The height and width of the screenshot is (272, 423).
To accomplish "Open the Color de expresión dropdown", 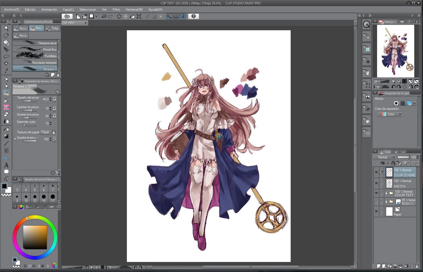I will (390, 114).
